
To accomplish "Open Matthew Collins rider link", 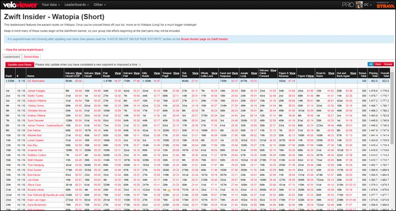I will pos(37,155).
